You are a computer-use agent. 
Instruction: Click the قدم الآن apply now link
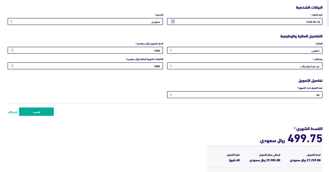[12, 112]
